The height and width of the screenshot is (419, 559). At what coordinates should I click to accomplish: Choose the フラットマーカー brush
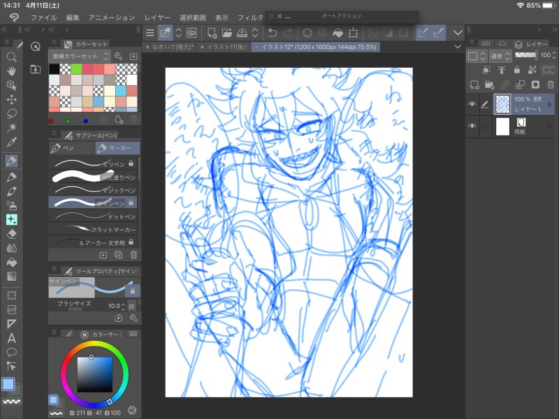tap(93, 230)
